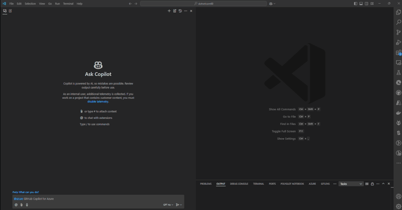The image size is (402, 210).
Task: Click the @ mention icon in chat input
Action: click(x=16, y=205)
